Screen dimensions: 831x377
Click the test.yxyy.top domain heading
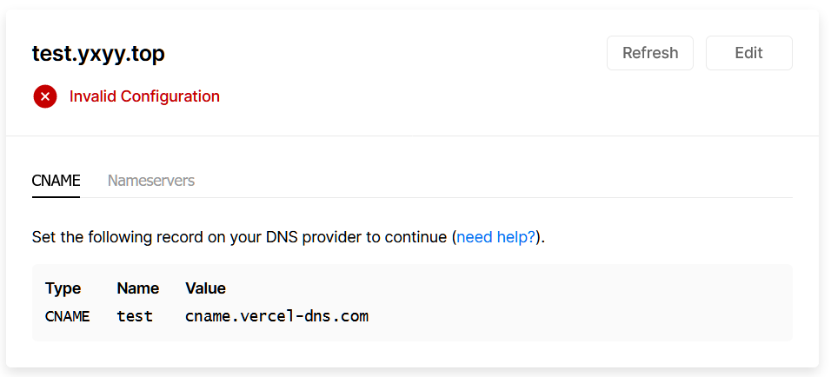coord(98,54)
